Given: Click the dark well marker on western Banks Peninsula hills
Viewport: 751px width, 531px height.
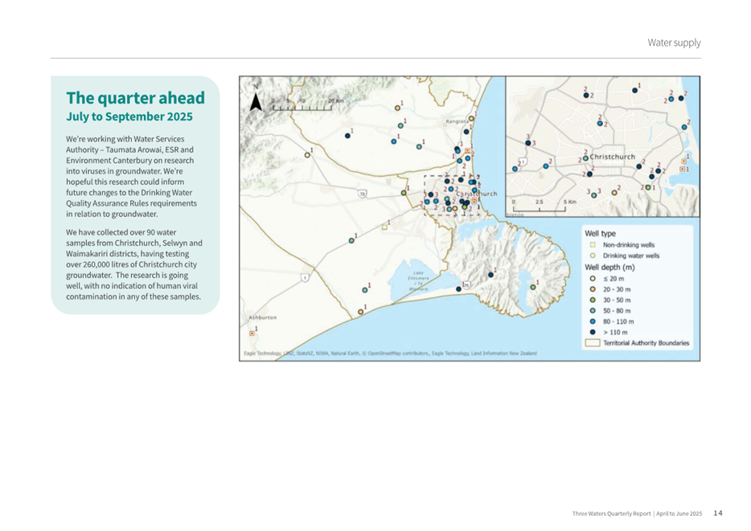Looking at the screenshot, I should click(x=490, y=275).
